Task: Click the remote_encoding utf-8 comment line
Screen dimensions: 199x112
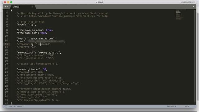Action: tap(37, 95)
